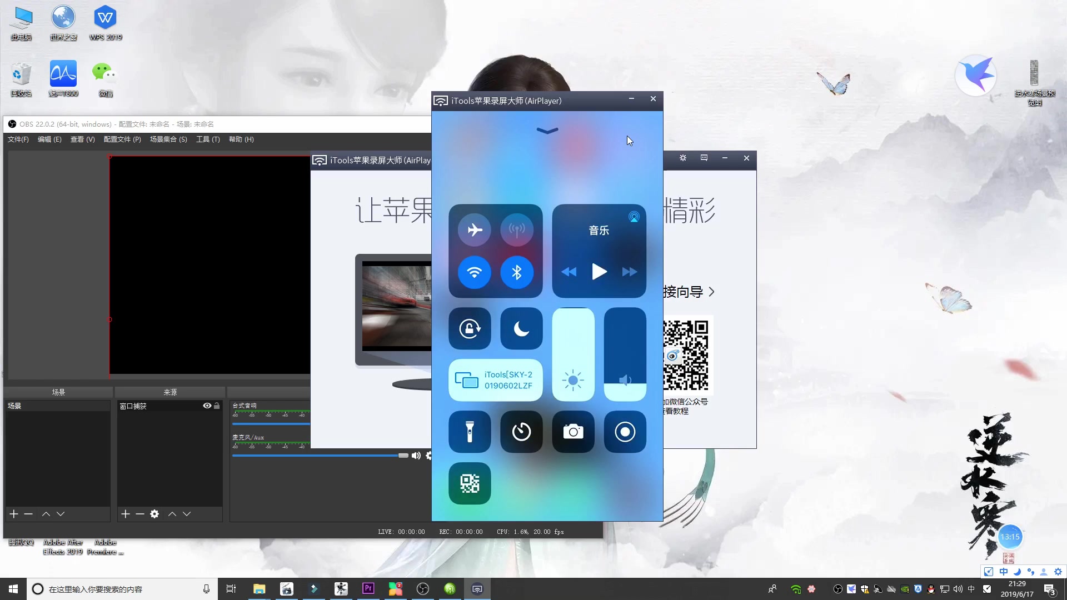
Task: Select the 窗口捕获 source row
Action: pos(169,406)
